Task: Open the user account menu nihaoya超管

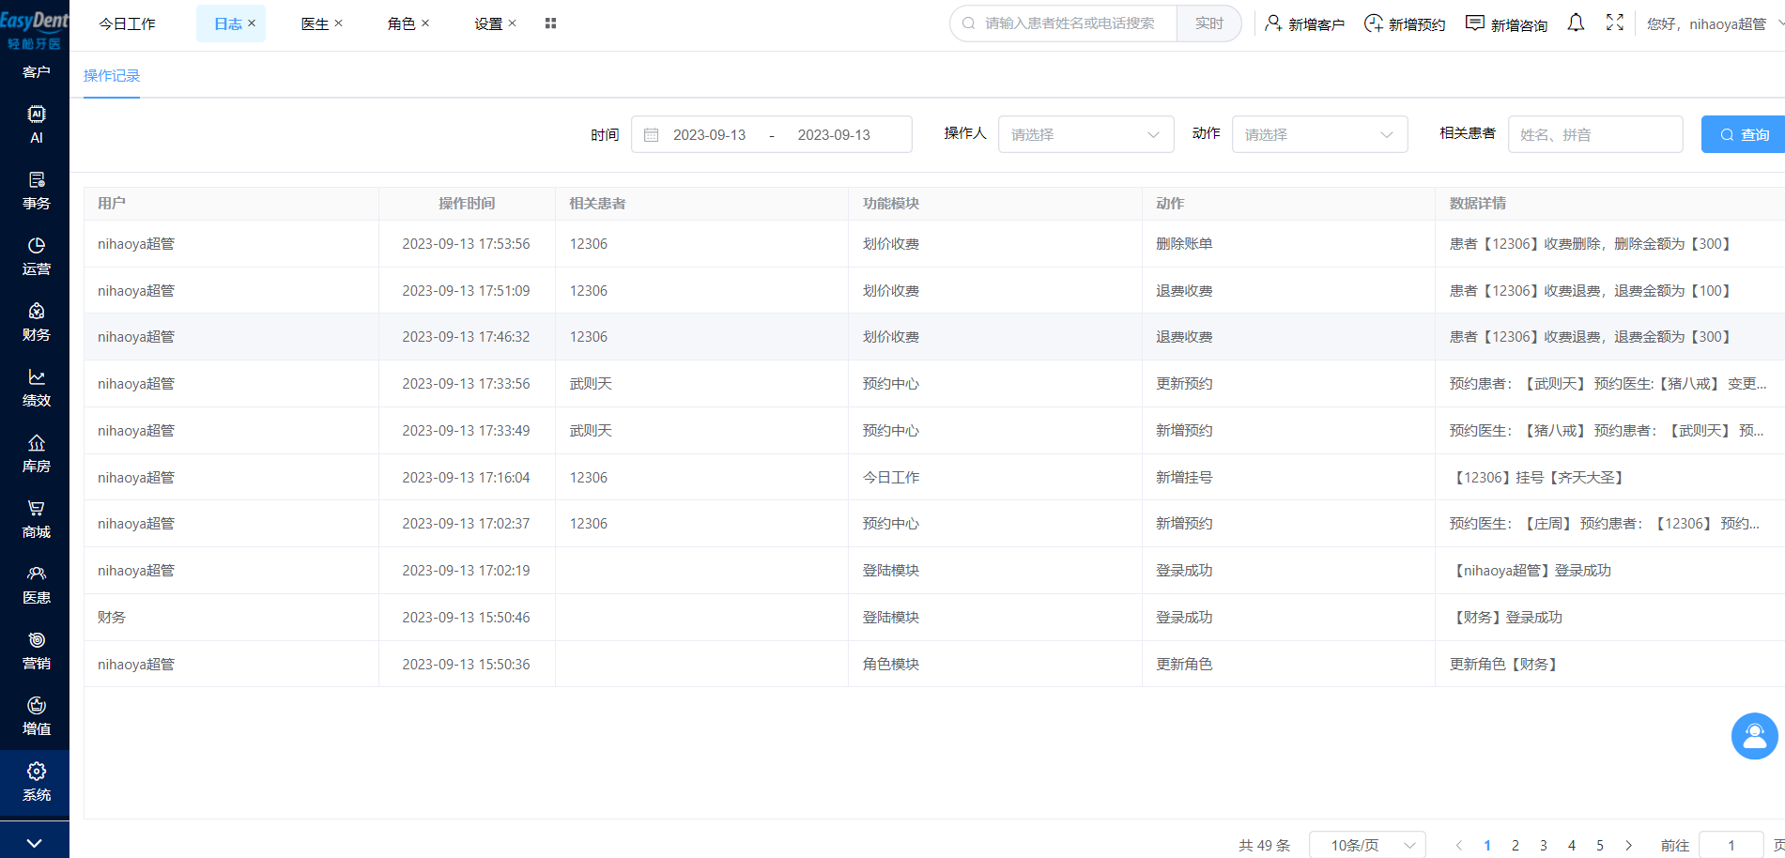Action: 1715,23
